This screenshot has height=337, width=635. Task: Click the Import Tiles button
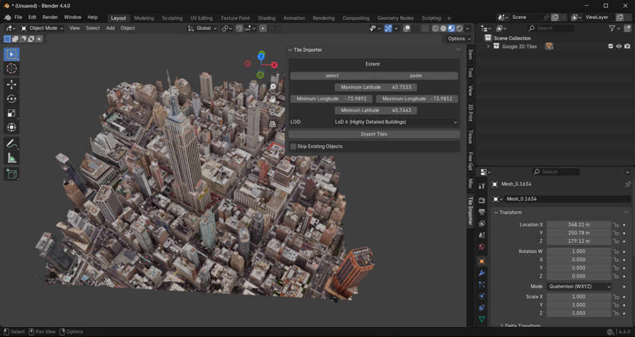(374, 134)
